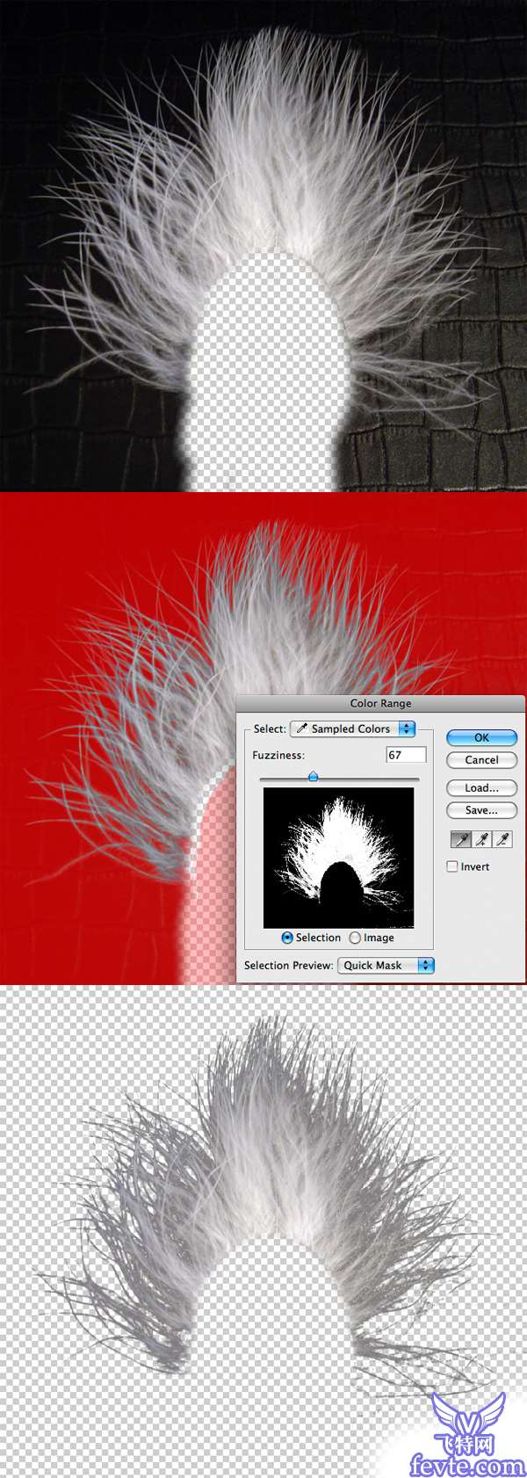Pick the Subtract from Sample eyedropper
527x1478 pixels.
(x=502, y=840)
